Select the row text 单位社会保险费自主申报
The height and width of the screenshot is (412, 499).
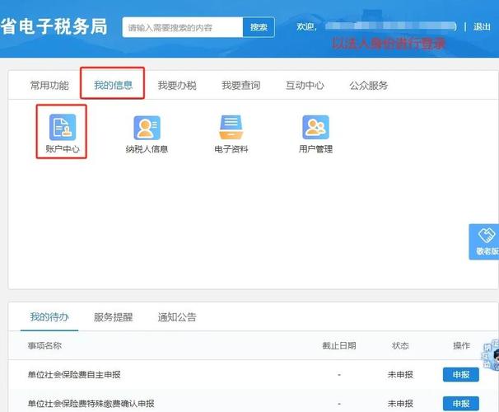tap(74, 374)
